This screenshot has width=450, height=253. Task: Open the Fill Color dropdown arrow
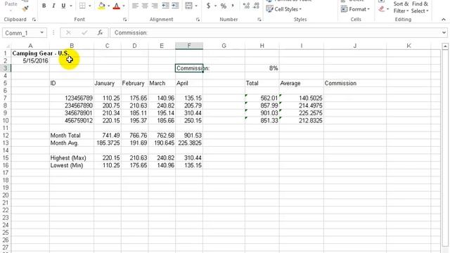click(x=108, y=6)
